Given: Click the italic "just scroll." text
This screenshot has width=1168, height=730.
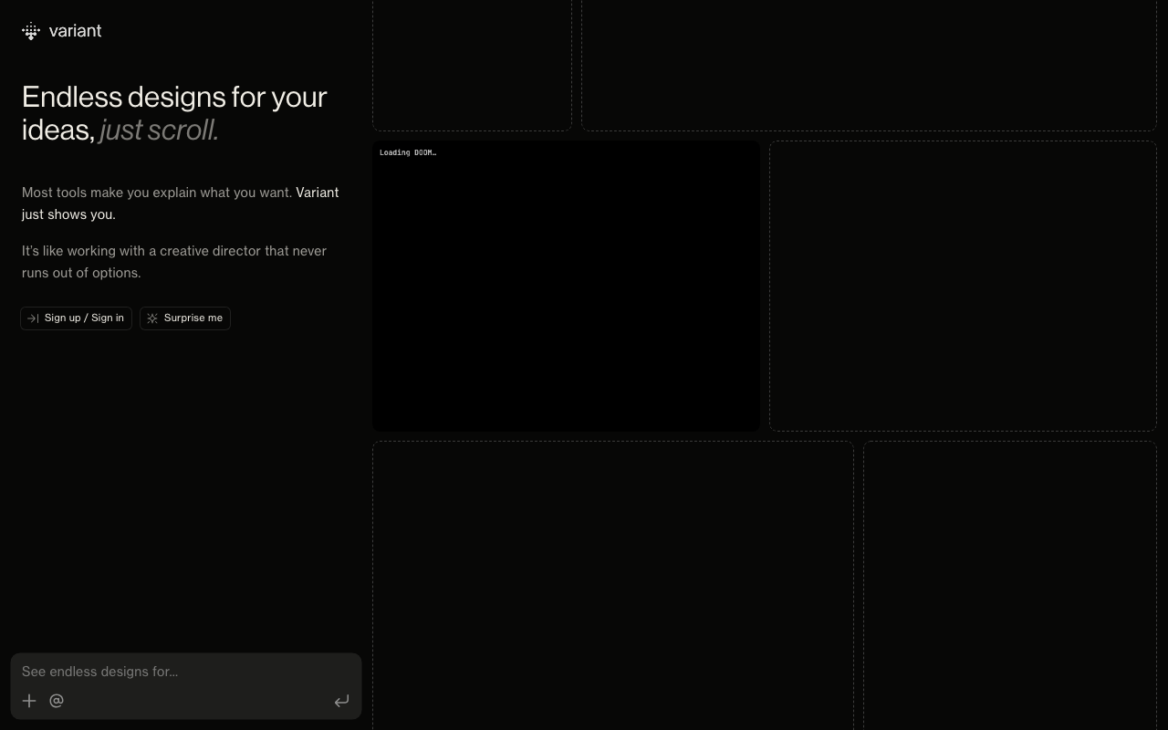Looking at the screenshot, I should (159, 130).
